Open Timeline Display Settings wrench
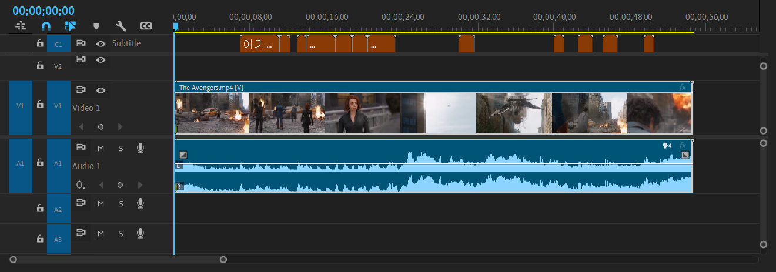This screenshot has width=776, height=272. pos(121,26)
